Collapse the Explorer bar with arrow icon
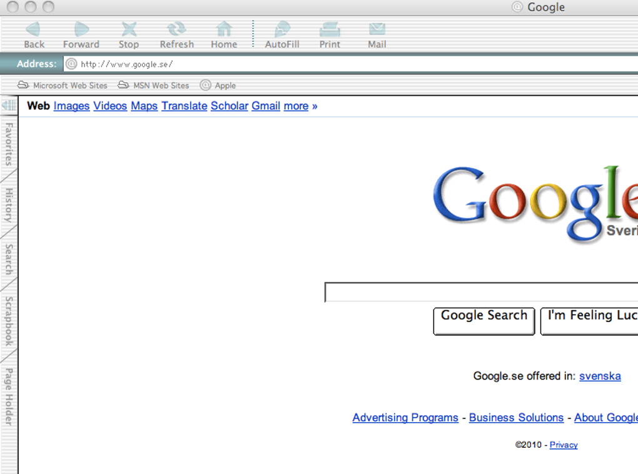Image resolution: width=638 pixels, height=474 pixels. point(9,106)
